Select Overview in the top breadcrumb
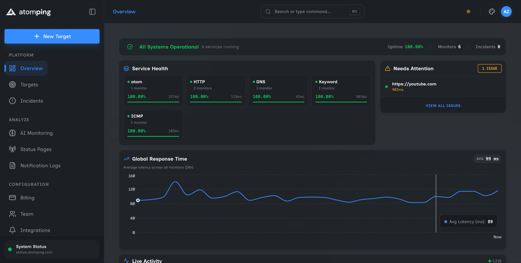This screenshot has width=521, height=263. point(124,11)
